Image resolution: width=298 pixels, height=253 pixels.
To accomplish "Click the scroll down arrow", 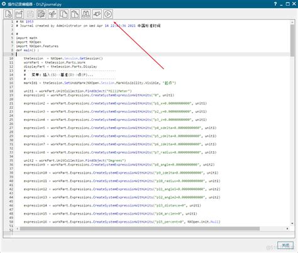I will click(x=292, y=223).
